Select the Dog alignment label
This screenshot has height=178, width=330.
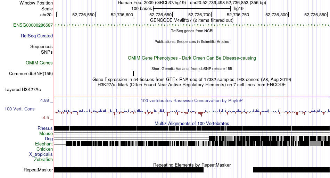click(49, 139)
